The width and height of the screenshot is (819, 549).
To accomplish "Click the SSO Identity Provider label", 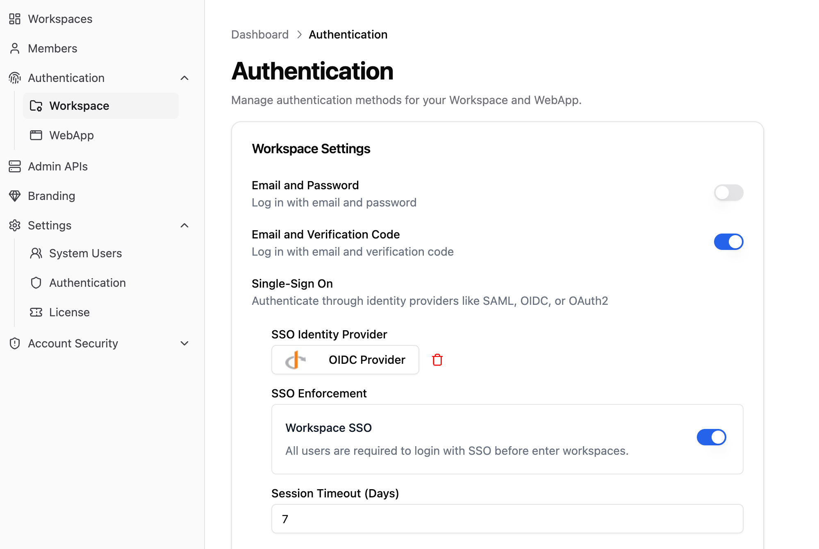I will [329, 334].
